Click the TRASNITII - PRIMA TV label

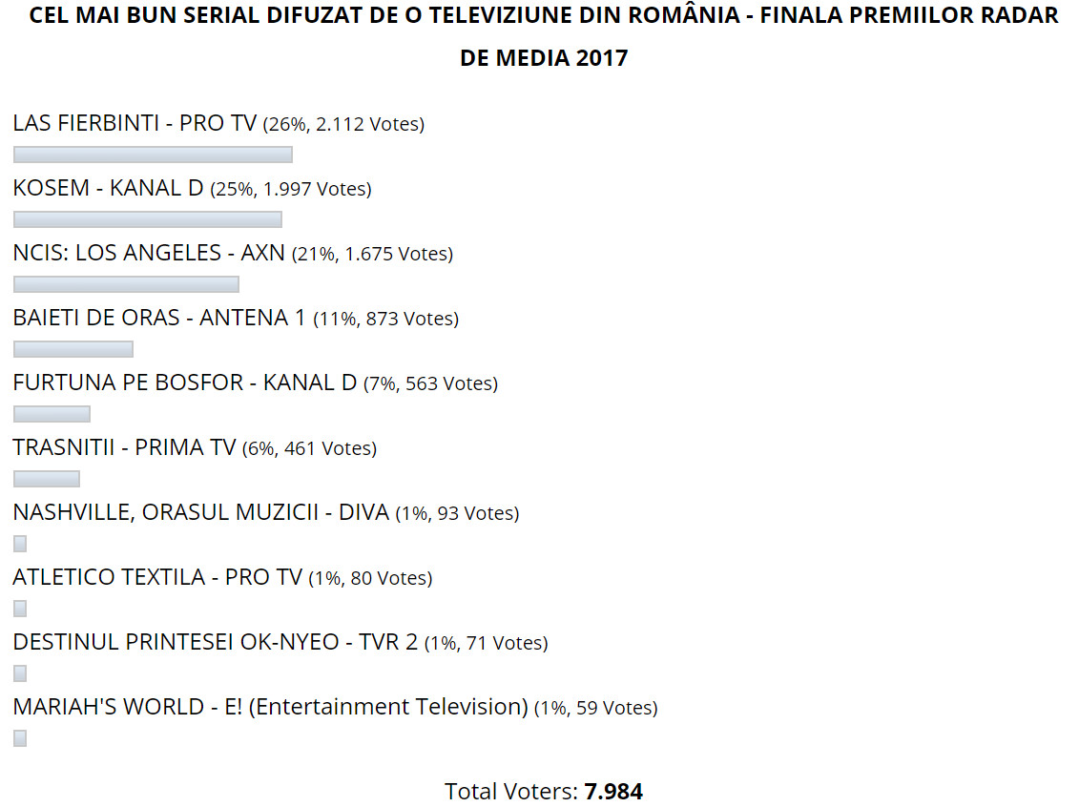[124, 447]
